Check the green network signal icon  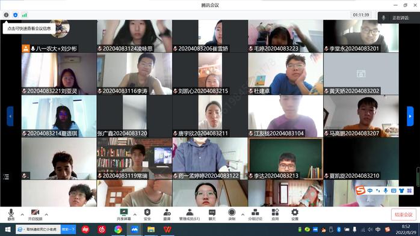[x=25, y=15]
